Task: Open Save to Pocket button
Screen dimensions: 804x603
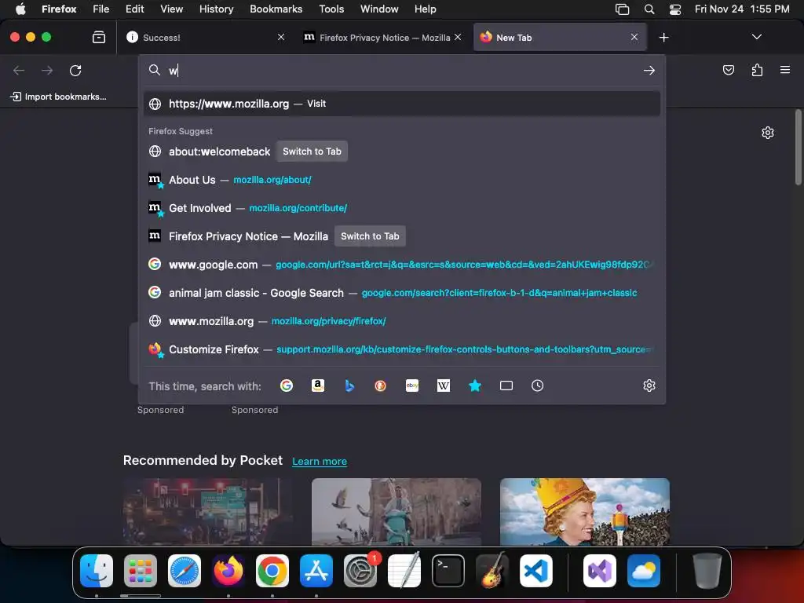Action: coord(728,70)
